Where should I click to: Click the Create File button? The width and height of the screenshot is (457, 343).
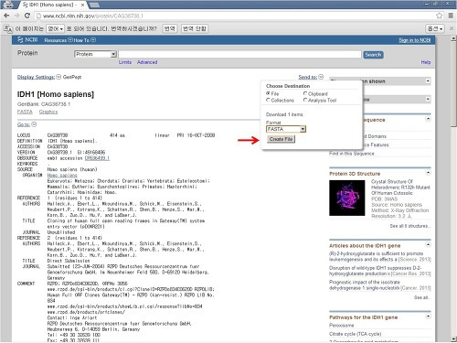[x=281, y=139]
